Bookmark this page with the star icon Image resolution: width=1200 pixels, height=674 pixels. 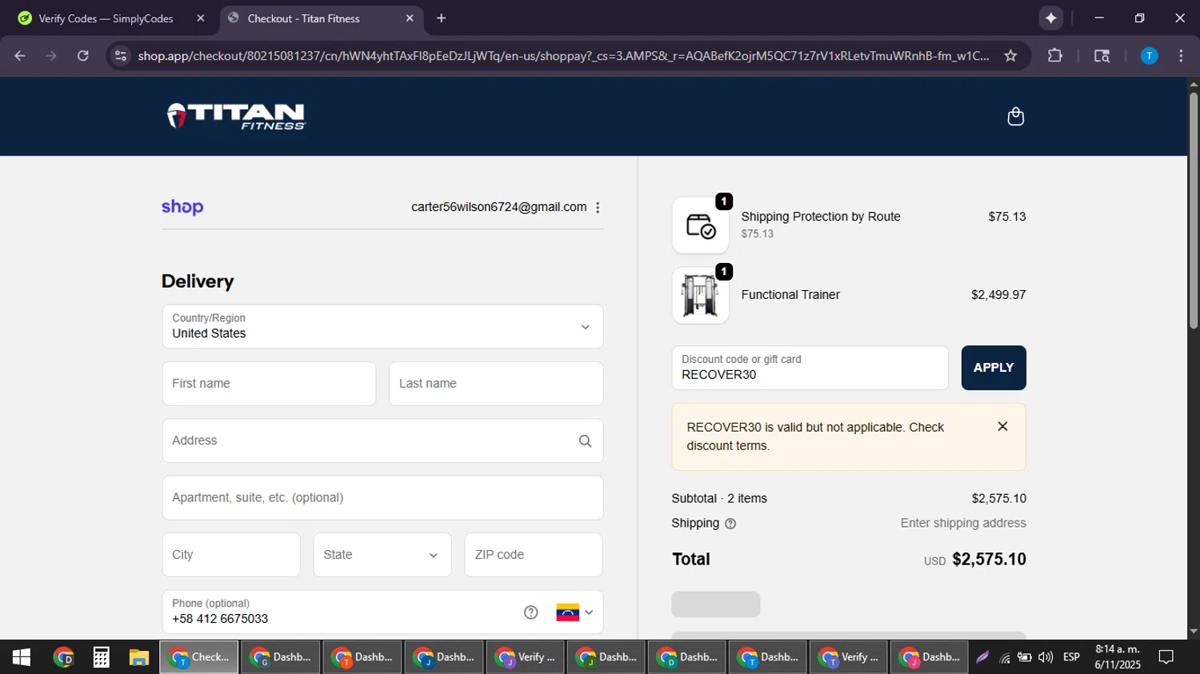click(x=1010, y=56)
